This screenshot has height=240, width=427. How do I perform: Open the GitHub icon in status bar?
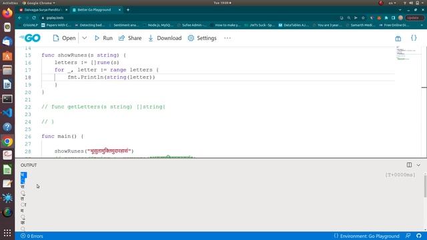419,235
